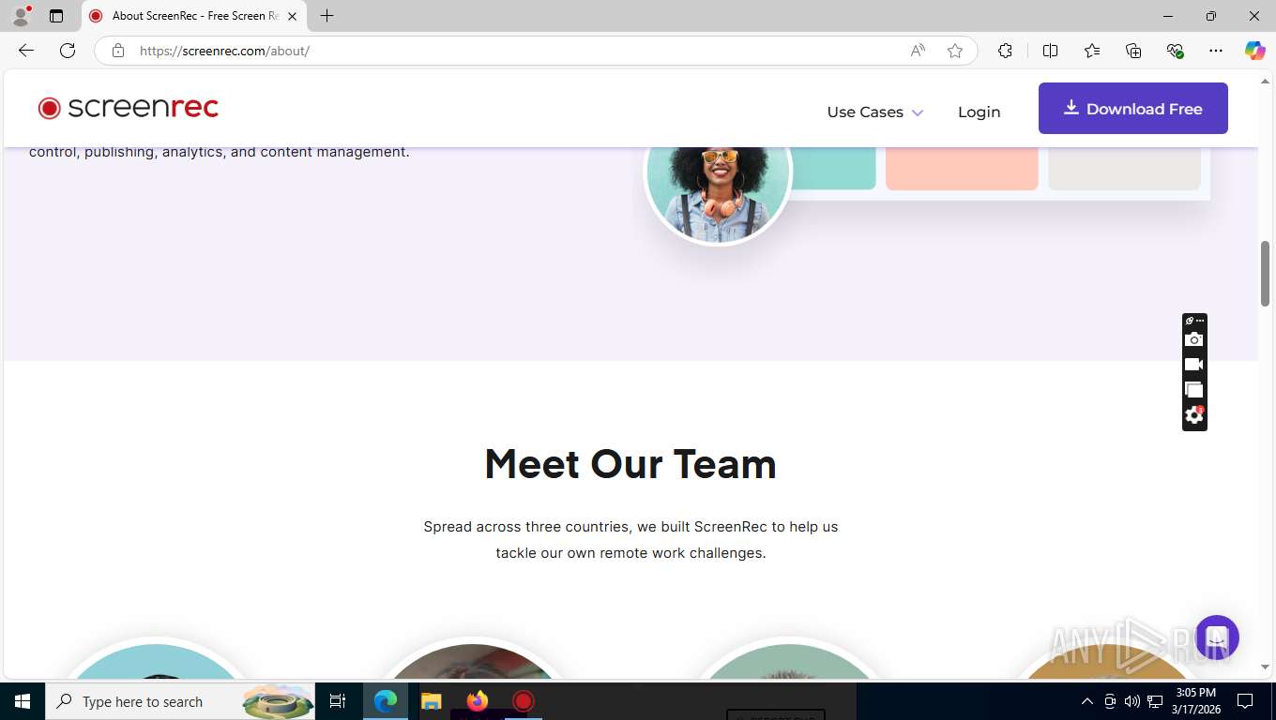
Task: Add this page to favorites
Action: [955, 51]
